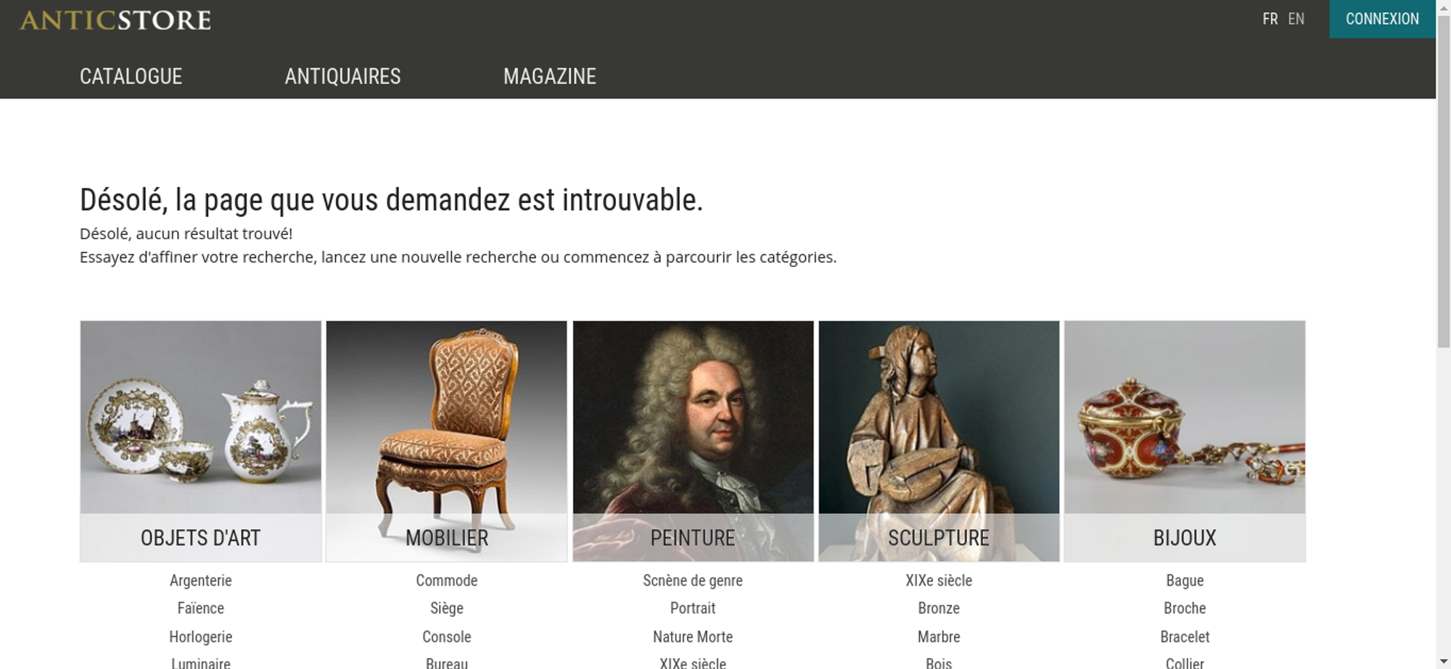
Task: Click the down arrow of the page scrollbar
Action: 1443,662
